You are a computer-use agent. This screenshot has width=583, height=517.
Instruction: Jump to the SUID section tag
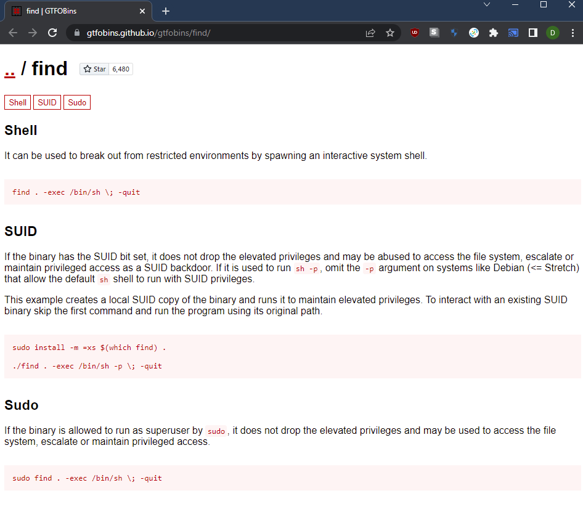tap(47, 102)
